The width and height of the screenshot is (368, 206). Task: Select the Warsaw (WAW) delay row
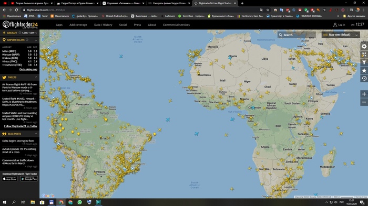20,55
